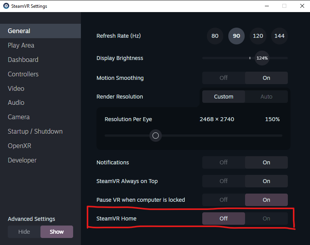Image resolution: width=310 pixels, height=245 pixels.
Task: Turn off SteamVR Always on Top
Action: coord(224,181)
